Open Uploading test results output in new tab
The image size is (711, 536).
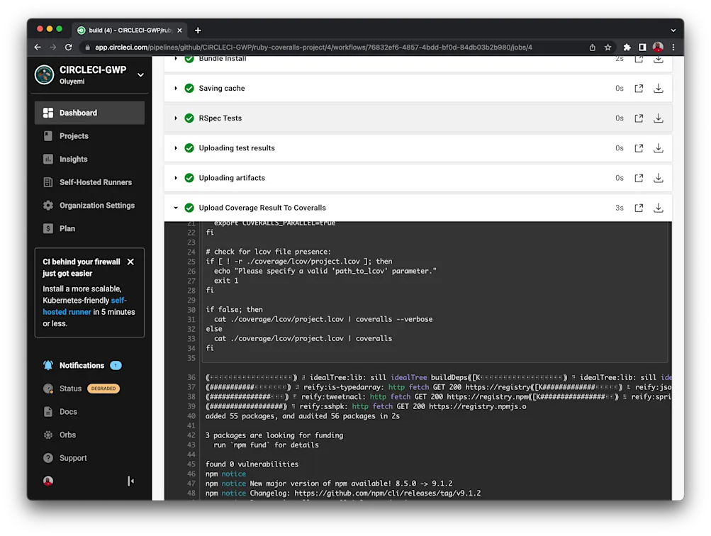pos(639,148)
